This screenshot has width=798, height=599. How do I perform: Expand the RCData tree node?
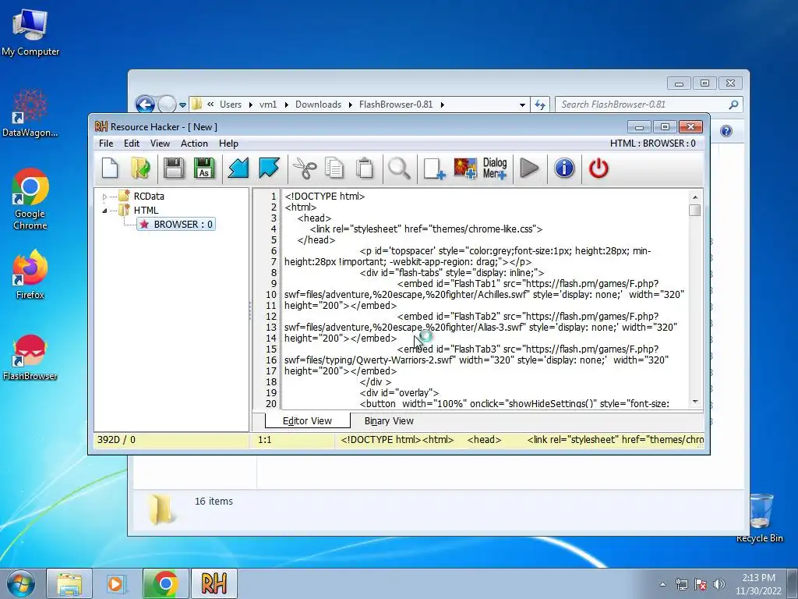coord(104,197)
